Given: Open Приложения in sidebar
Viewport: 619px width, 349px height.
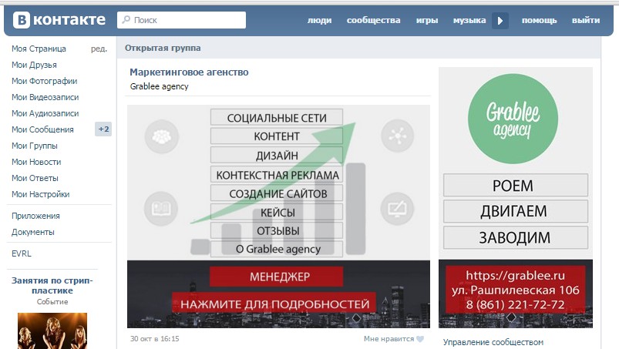Looking at the screenshot, I should click(35, 216).
